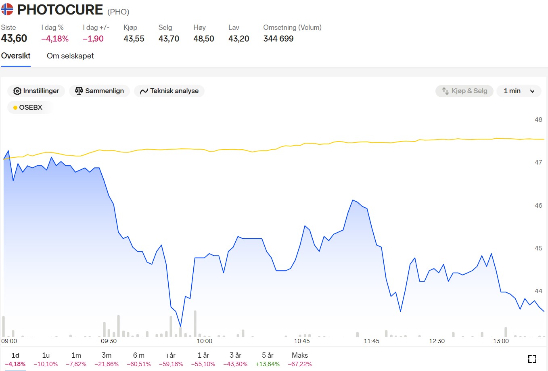548x371 pixels.
Task: Click the 12:30 time axis label
Action: [x=437, y=341]
